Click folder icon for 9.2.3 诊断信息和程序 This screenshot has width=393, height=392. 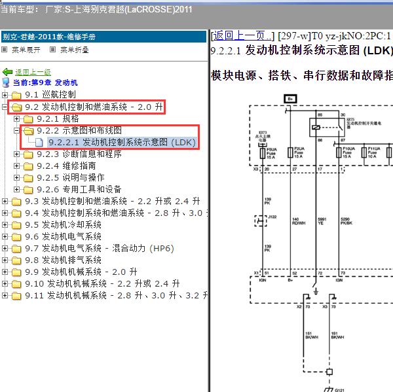point(28,154)
